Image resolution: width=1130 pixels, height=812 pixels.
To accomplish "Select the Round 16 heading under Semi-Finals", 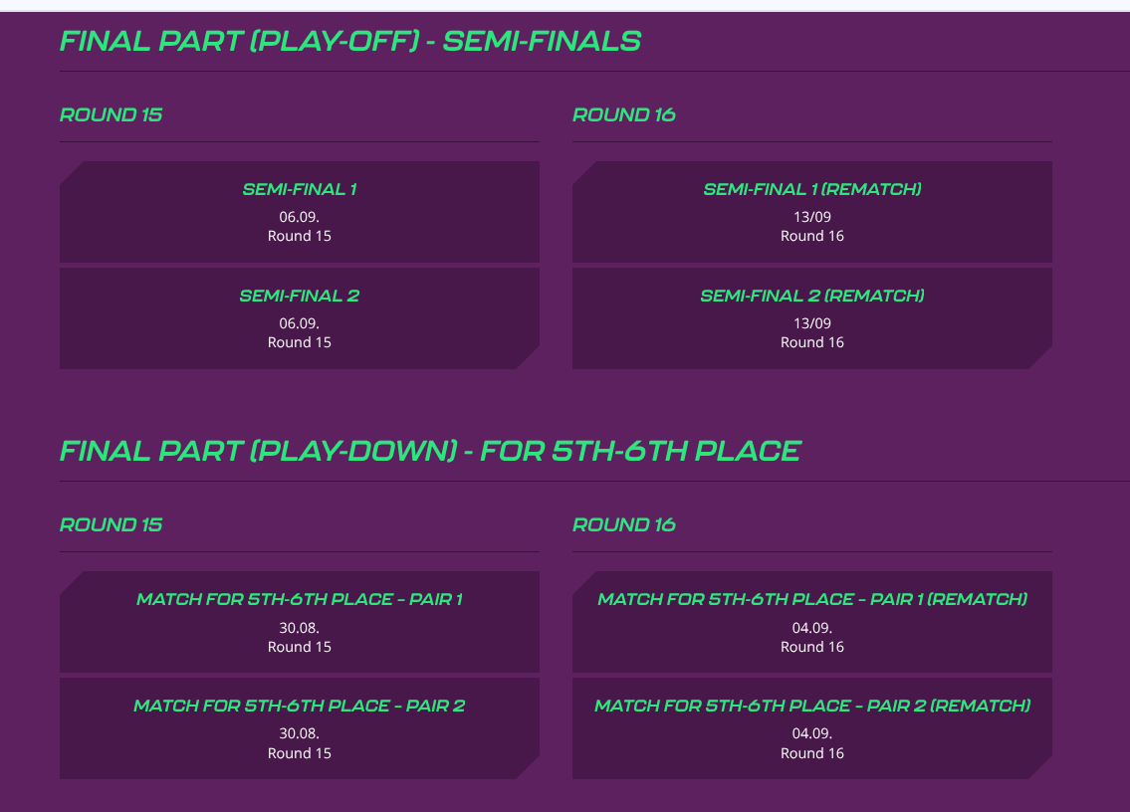I will (624, 114).
